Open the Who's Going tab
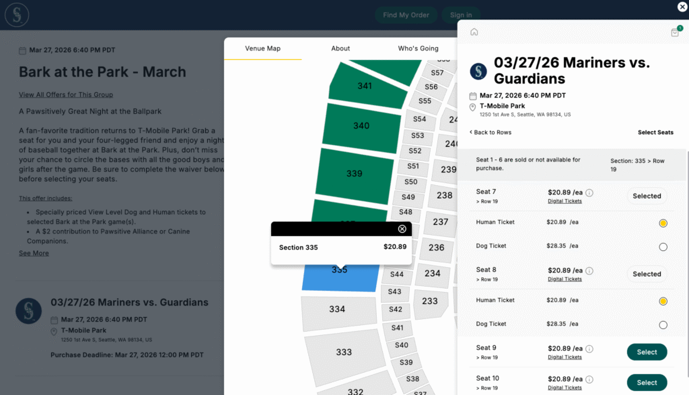This screenshot has height=395, width=689. point(418,48)
